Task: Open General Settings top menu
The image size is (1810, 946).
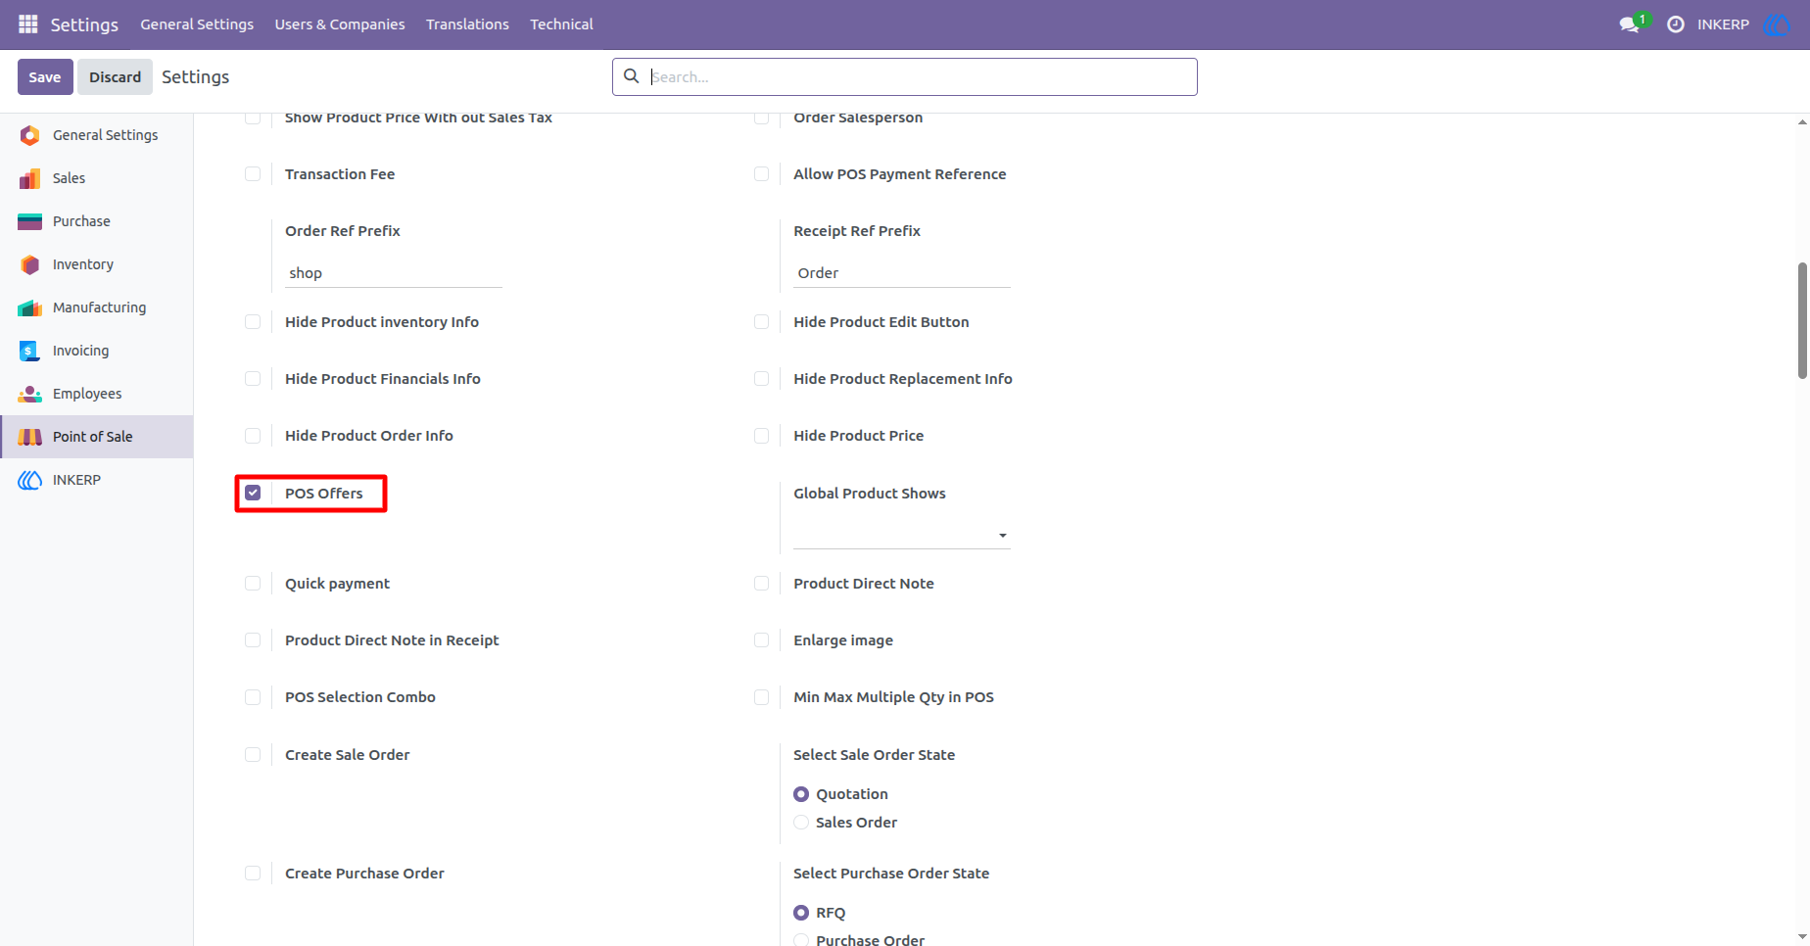Action: (x=197, y=24)
